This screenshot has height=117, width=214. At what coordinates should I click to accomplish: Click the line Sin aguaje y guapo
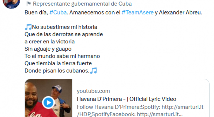coord(48,49)
